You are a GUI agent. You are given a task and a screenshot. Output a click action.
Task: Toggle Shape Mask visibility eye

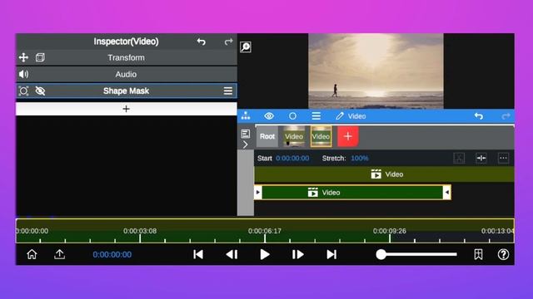coord(40,91)
